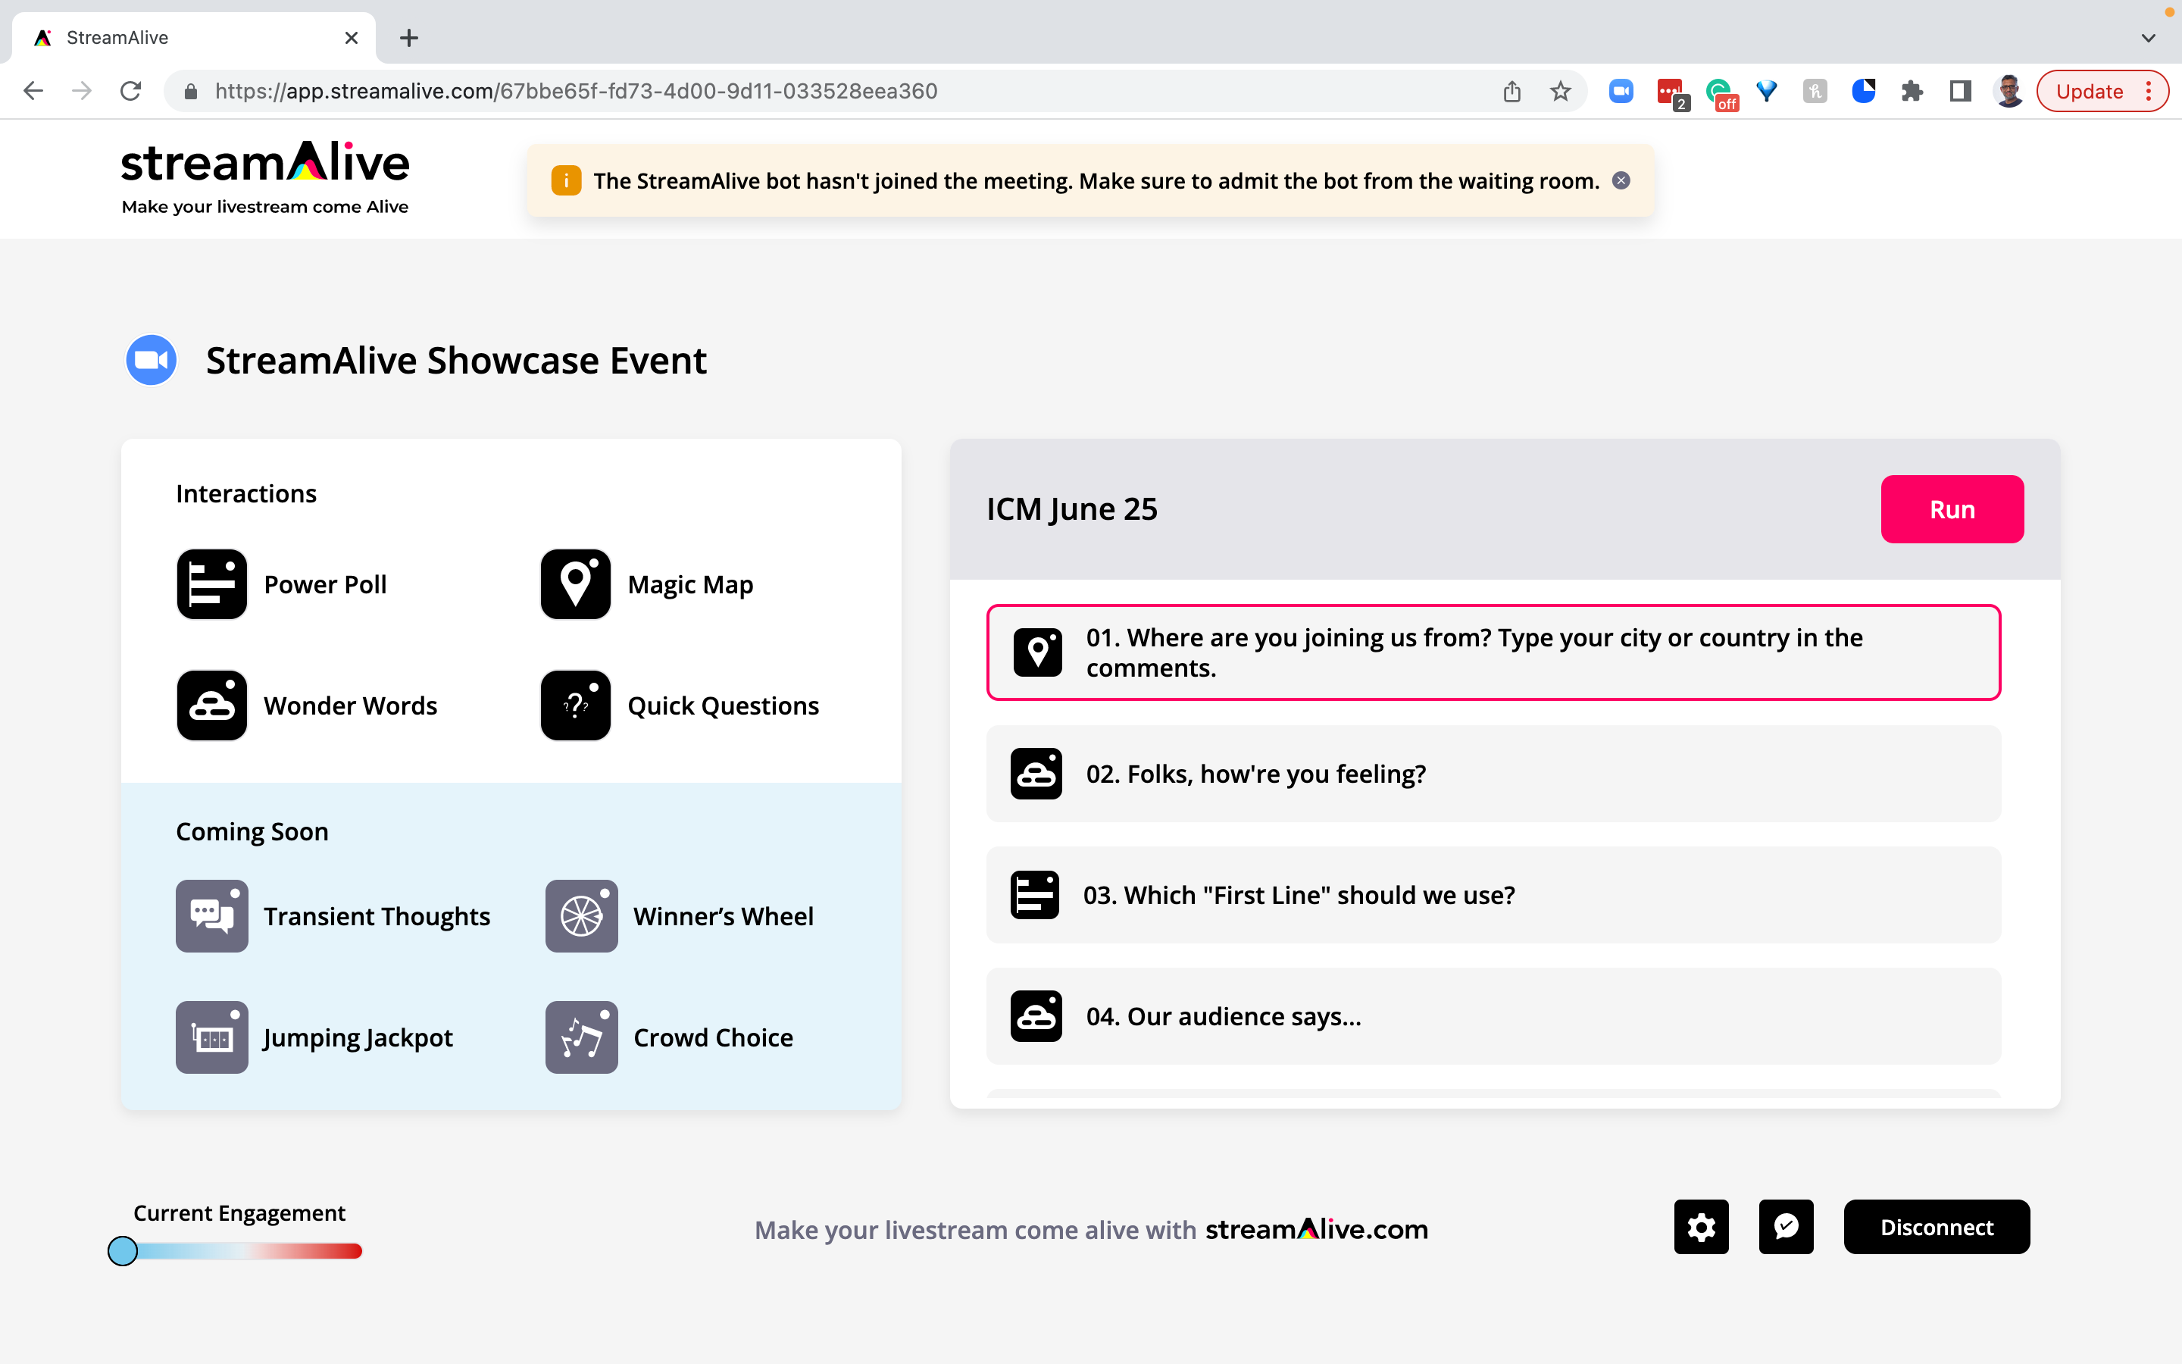Select the Magic Map label
The height and width of the screenshot is (1364, 2182).
[691, 584]
